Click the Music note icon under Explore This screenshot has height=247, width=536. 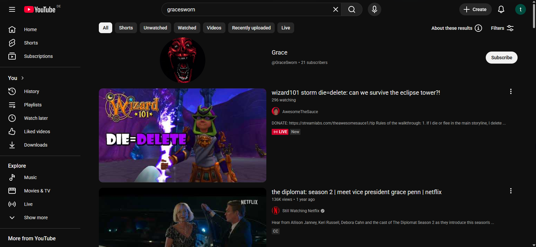(12, 177)
